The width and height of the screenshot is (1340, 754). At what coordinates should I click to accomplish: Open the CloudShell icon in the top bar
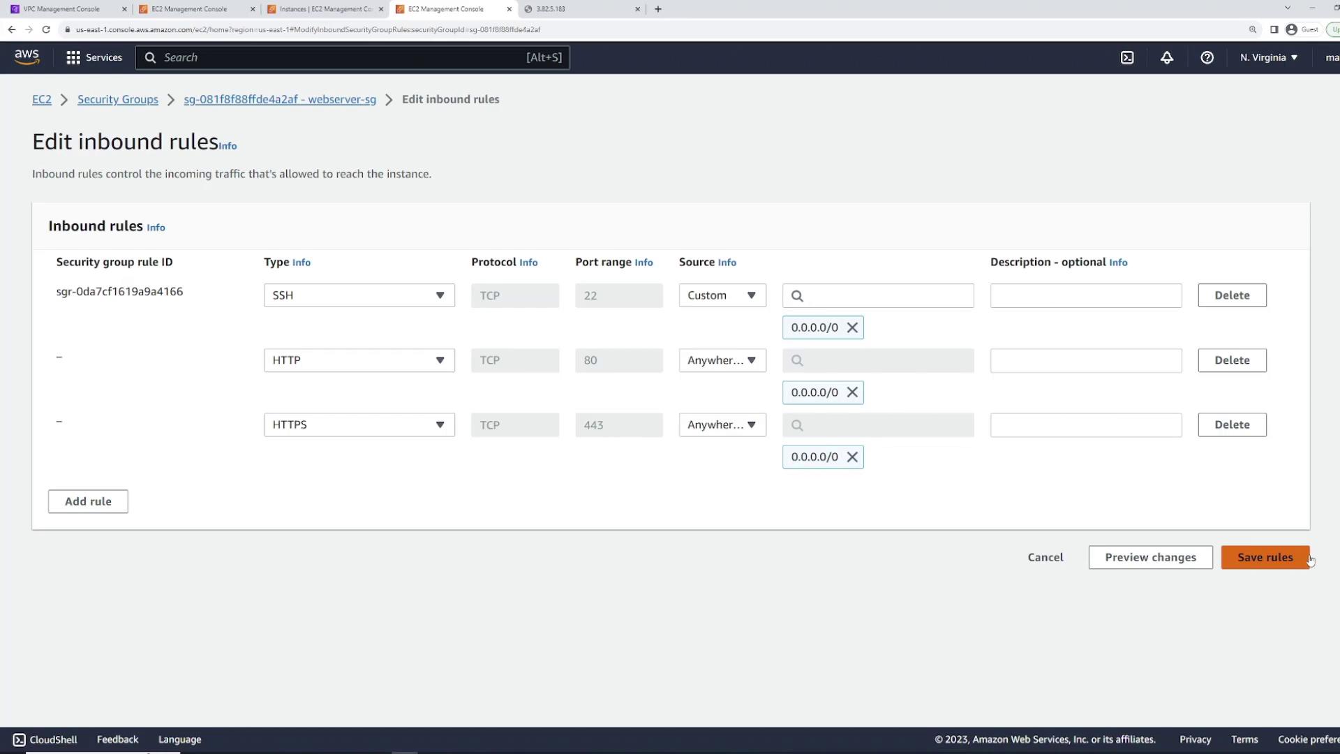(x=1127, y=58)
